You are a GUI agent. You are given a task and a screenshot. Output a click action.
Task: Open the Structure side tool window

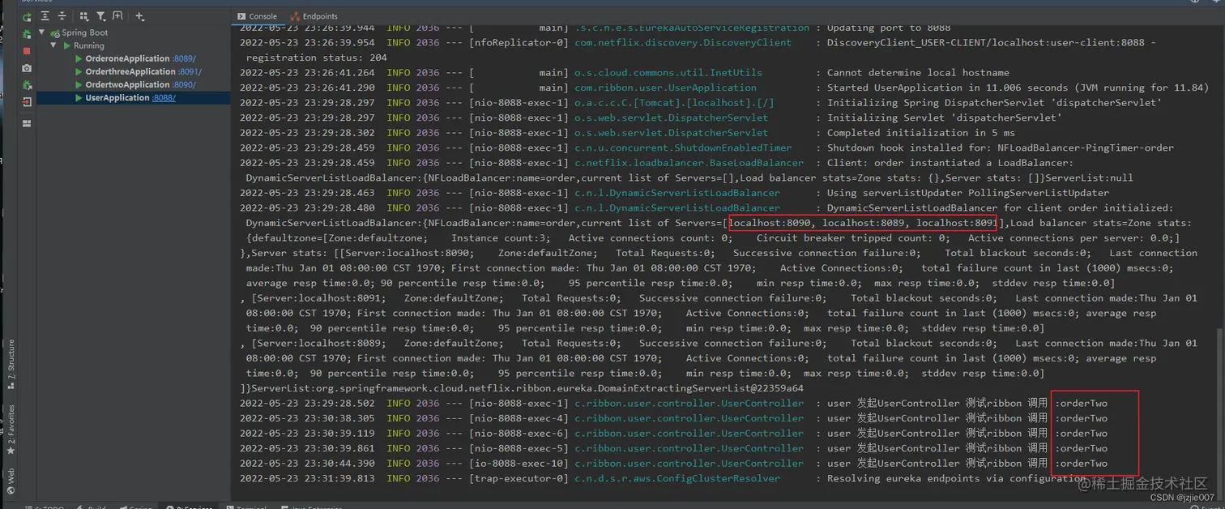[11, 365]
